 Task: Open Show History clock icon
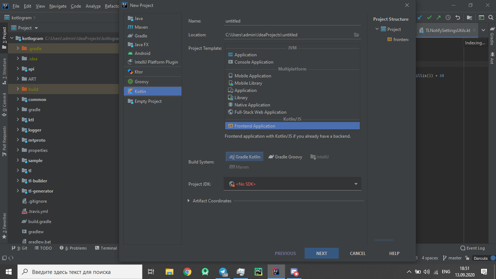(448, 17)
